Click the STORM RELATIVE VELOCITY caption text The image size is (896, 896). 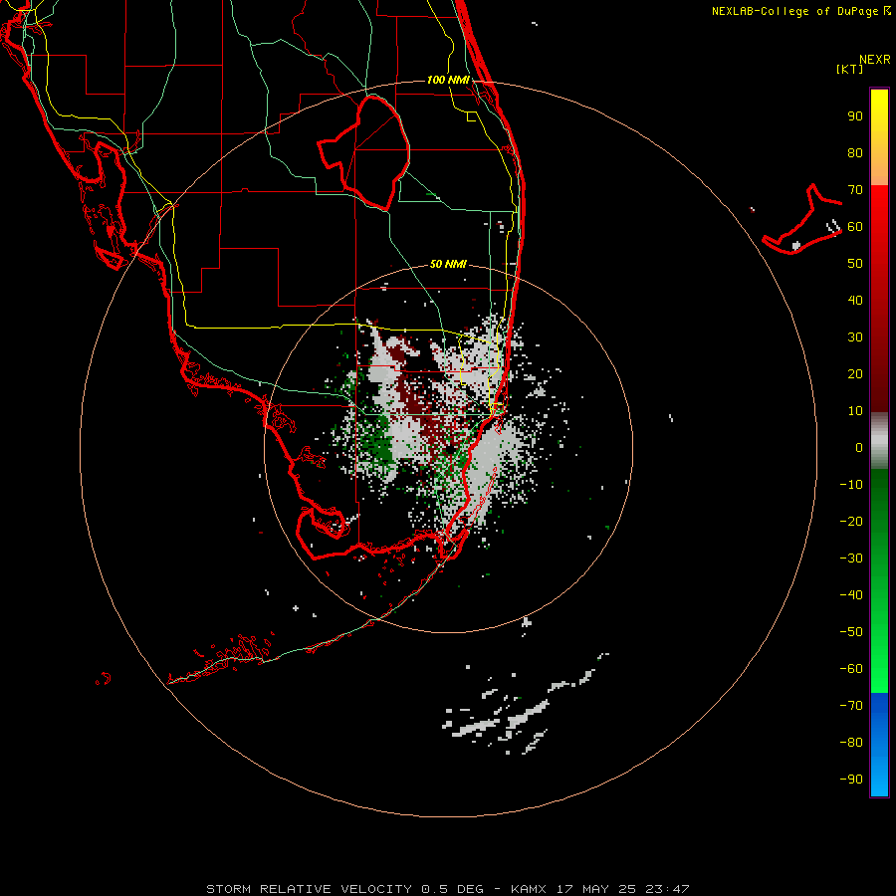pos(309,889)
